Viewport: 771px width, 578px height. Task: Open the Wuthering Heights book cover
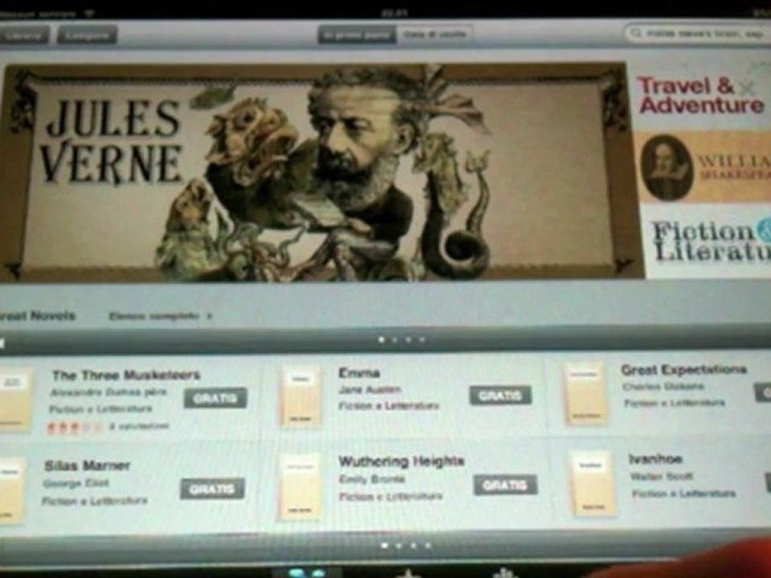coord(300,486)
